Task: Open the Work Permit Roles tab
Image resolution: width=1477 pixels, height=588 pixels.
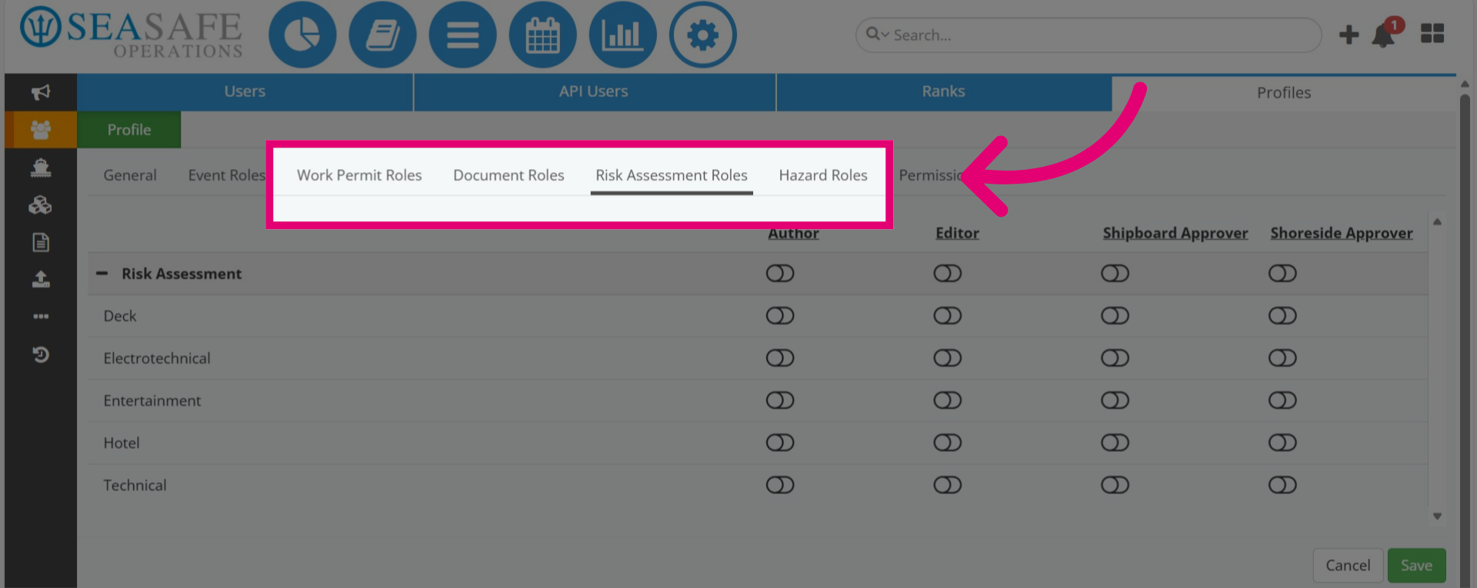Action: tap(359, 175)
